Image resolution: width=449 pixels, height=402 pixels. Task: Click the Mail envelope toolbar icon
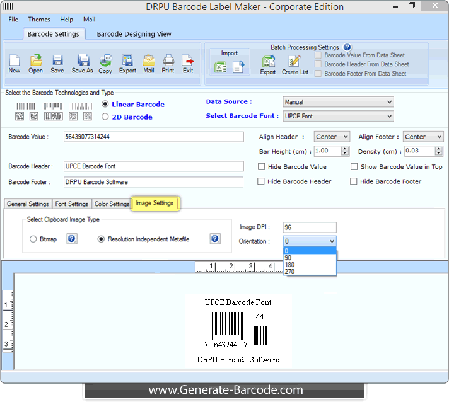point(149,60)
